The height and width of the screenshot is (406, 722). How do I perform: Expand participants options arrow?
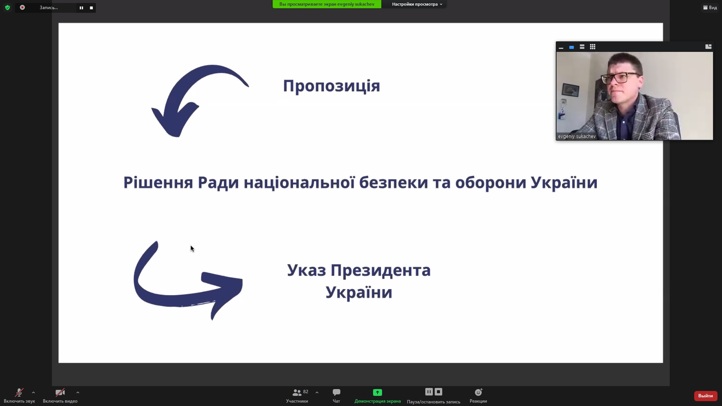point(317,392)
